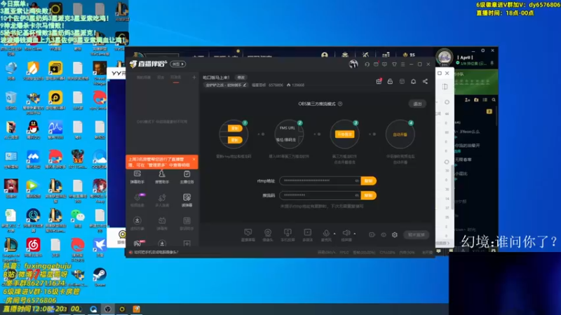Copy the rtmp address with the orange button
The image size is (561, 315).
pyautogui.click(x=369, y=181)
